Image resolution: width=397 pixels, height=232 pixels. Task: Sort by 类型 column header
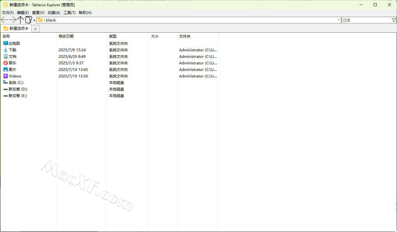[128, 36]
